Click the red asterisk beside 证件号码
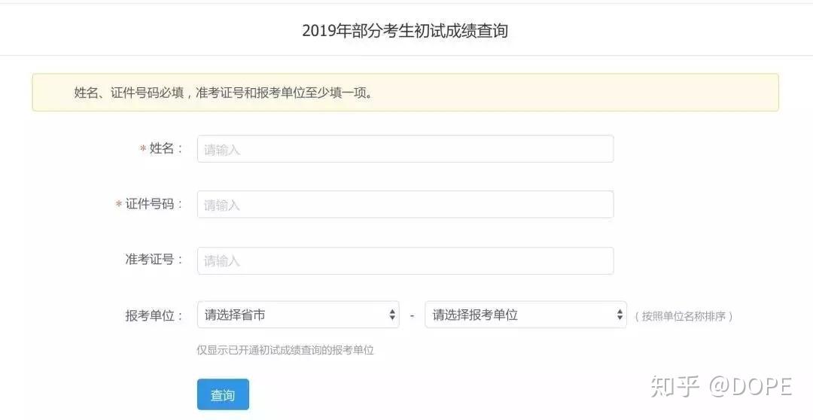The width and height of the screenshot is (813, 420). click(x=119, y=204)
